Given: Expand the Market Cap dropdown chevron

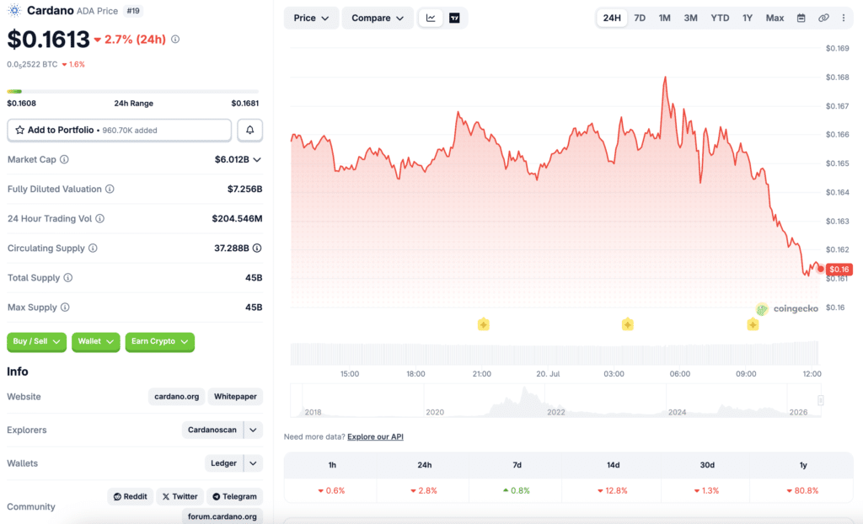Looking at the screenshot, I should [x=257, y=159].
